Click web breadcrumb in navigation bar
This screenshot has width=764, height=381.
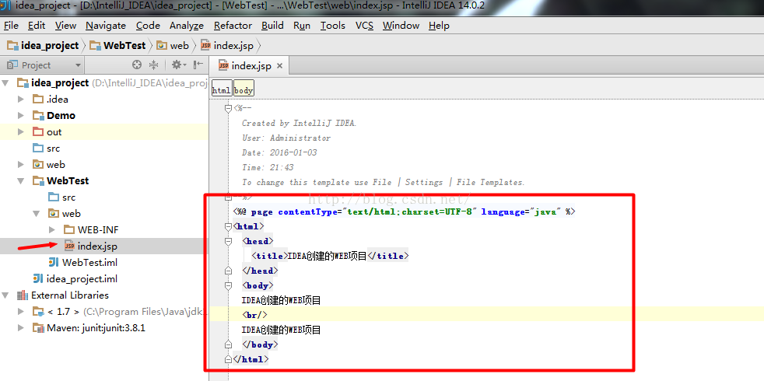173,46
